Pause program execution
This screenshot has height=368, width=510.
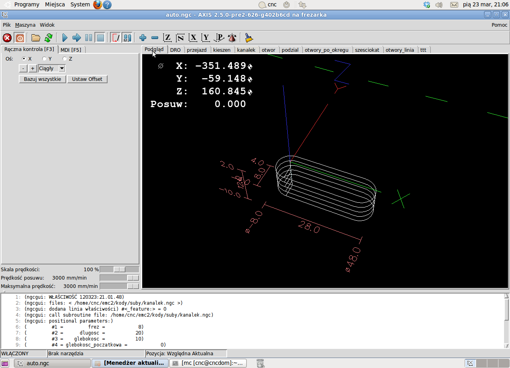88,38
